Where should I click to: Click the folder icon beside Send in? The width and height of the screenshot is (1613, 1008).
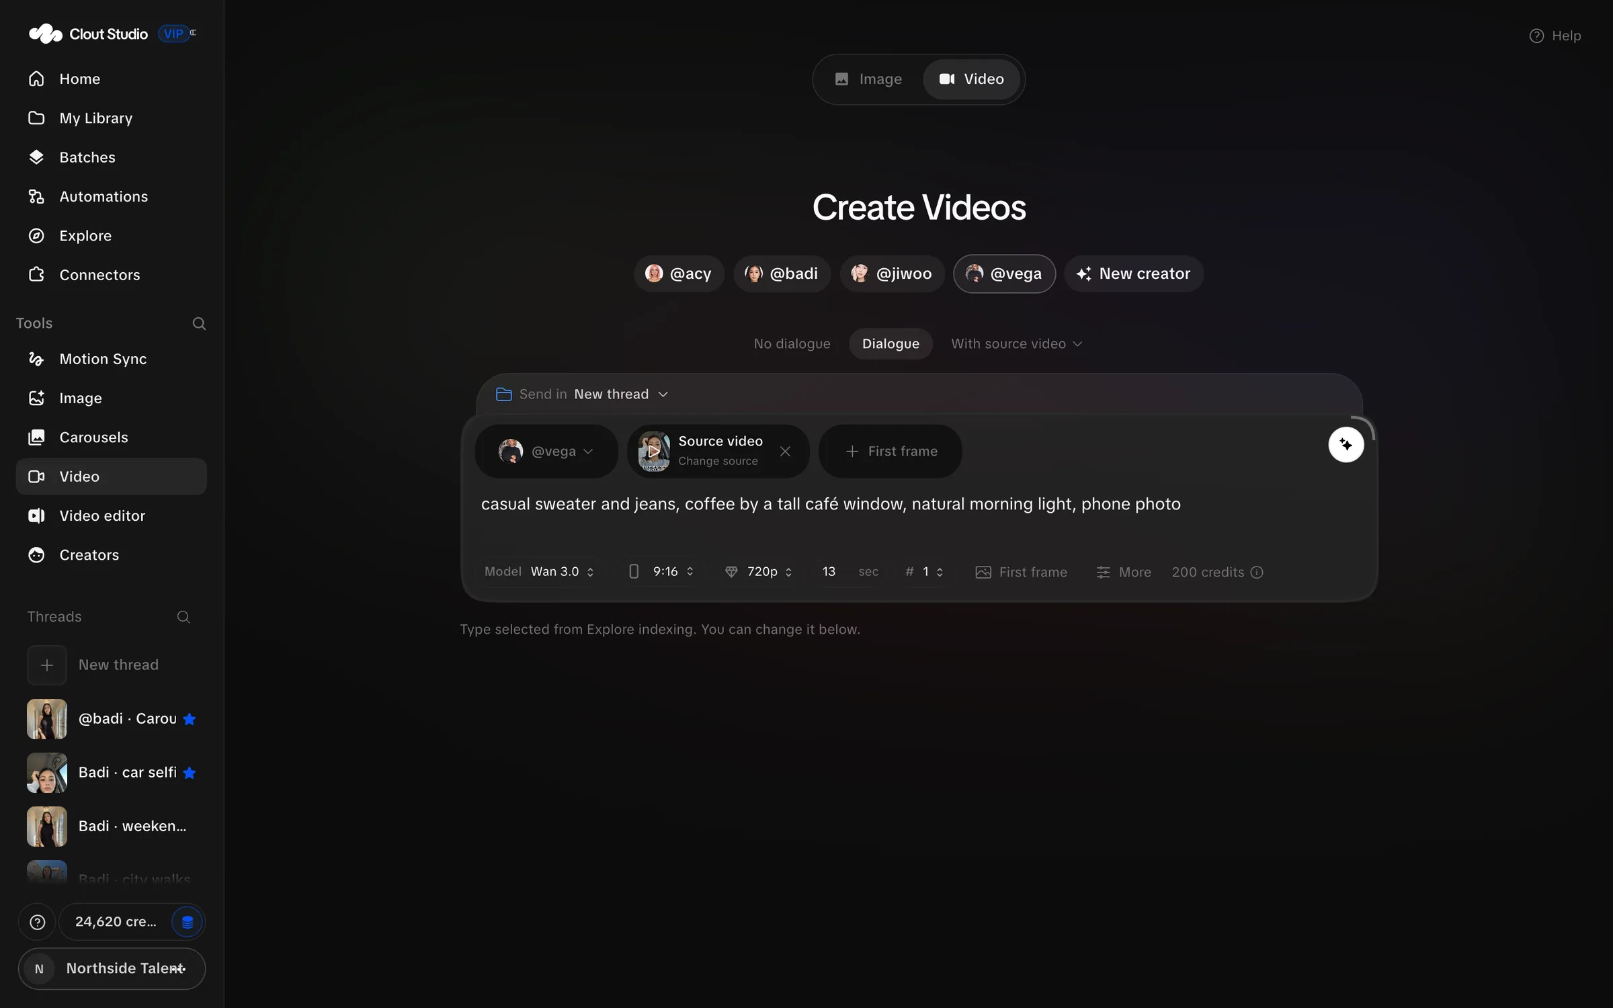pyautogui.click(x=503, y=394)
